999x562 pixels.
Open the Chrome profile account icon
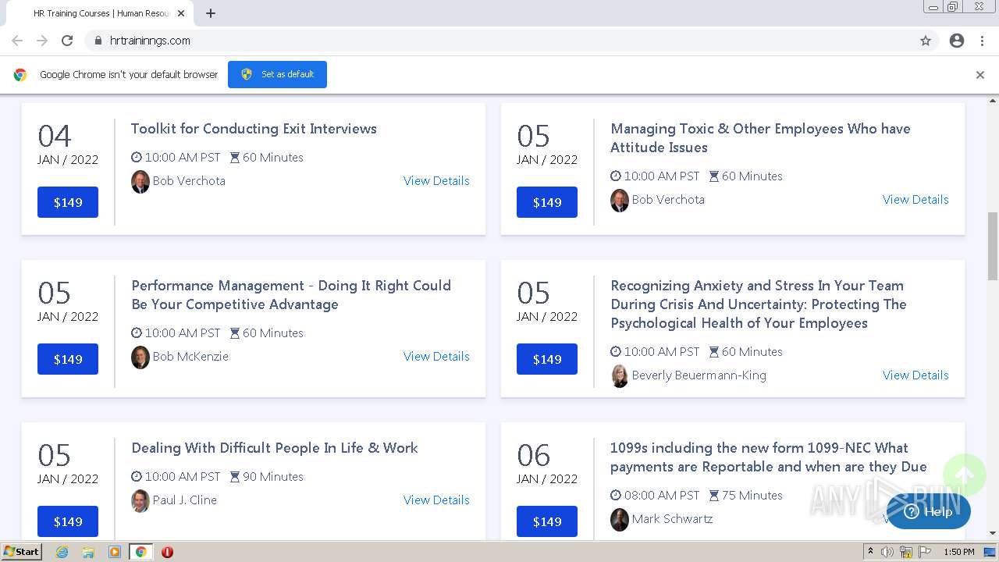[x=957, y=41]
